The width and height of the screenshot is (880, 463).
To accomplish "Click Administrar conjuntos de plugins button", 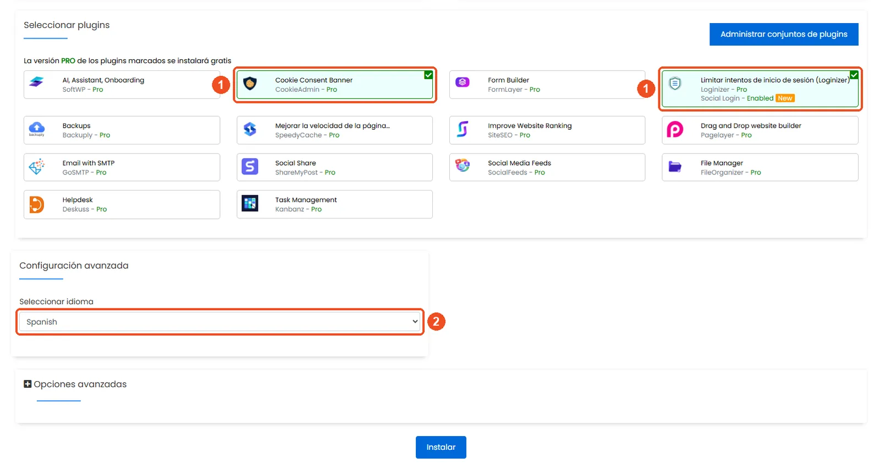I will point(784,34).
